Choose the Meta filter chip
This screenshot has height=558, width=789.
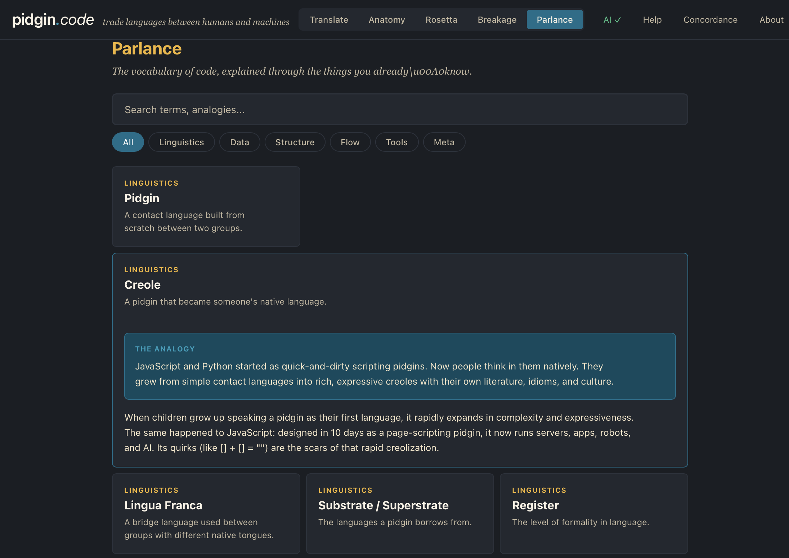click(444, 142)
